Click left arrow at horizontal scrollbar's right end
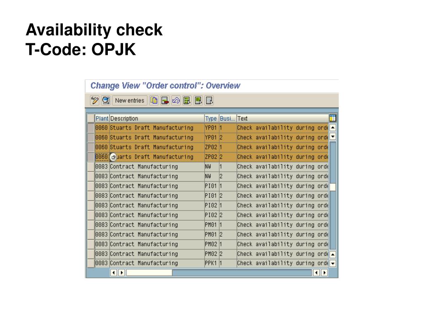Screen dimensions: 423x317 (316, 272)
